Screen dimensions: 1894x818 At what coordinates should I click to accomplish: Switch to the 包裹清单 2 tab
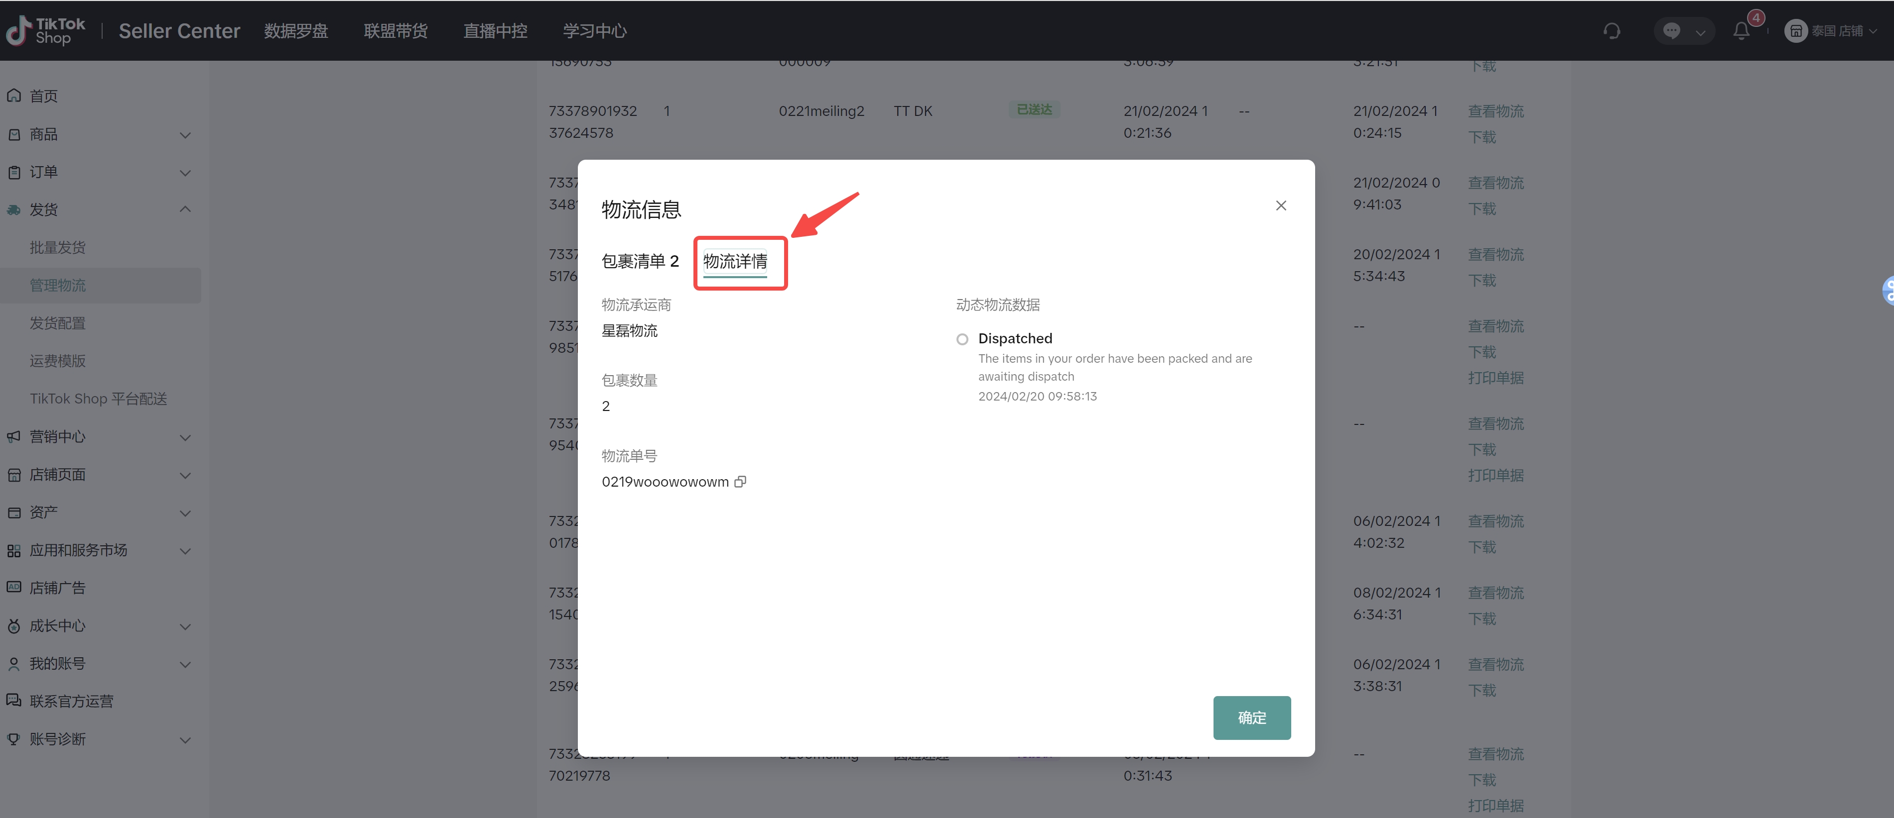[x=640, y=261]
